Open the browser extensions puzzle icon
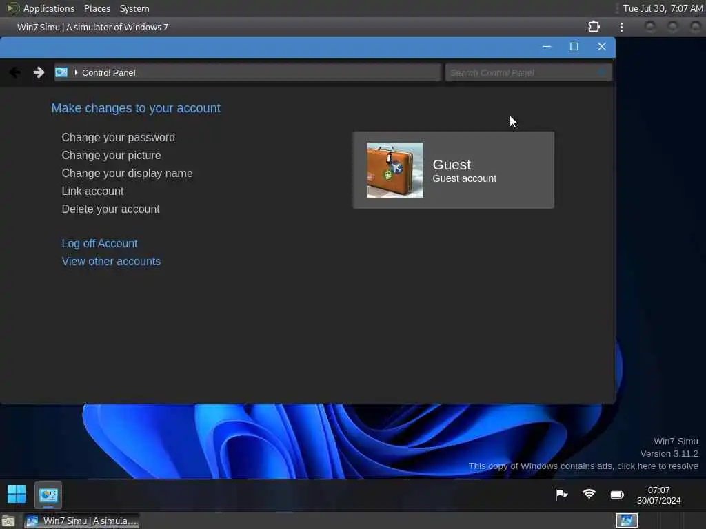This screenshot has height=529, width=706. pyautogui.click(x=594, y=27)
